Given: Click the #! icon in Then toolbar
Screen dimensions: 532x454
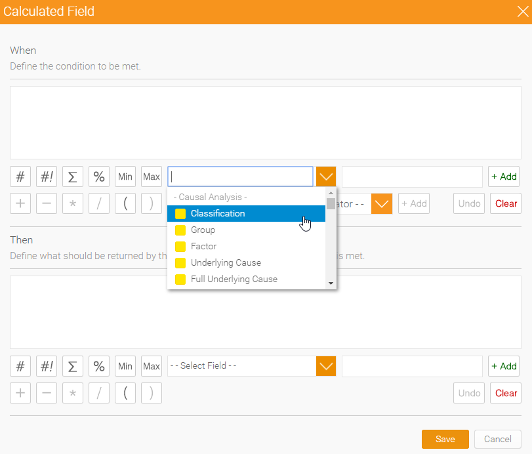Looking at the screenshot, I should click(x=46, y=366).
